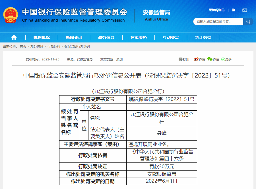The height and width of the screenshot is (189, 256).
Task: Open the 在线服务 menu
Action: [139, 37]
